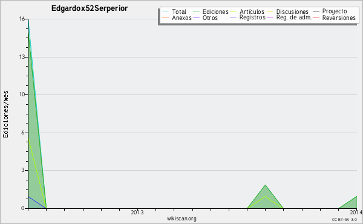Click the blue Registros legend line swatch

click(233, 18)
